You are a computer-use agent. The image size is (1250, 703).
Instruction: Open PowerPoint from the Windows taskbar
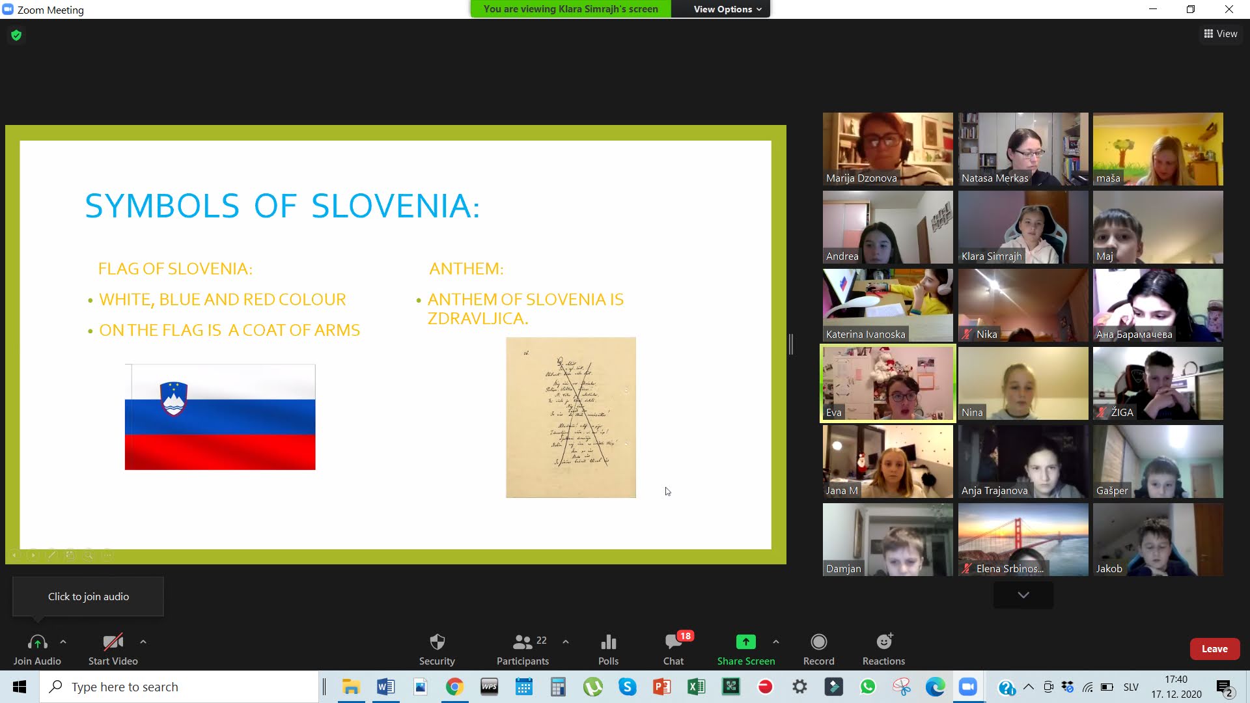(661, 687)
